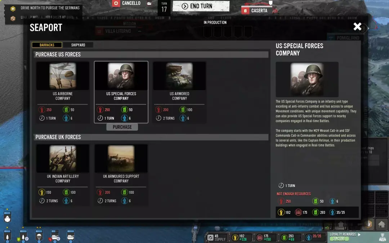Click the Not Enough Resources warning text
This screenshot has height=243, width=389.
(294, 194)
